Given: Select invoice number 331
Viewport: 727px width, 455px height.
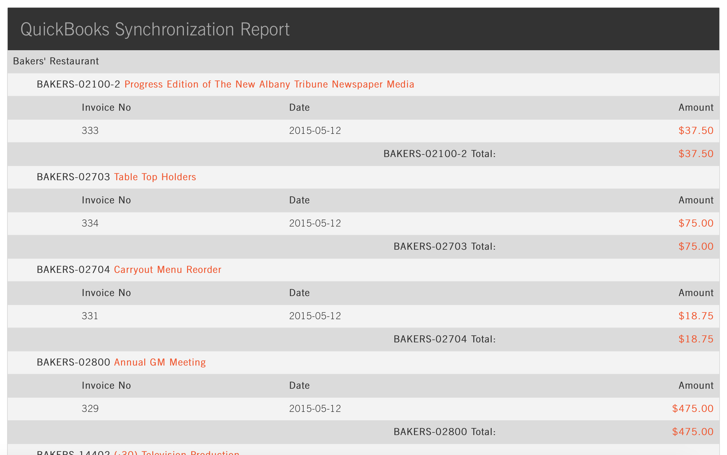Looking at the screenshot, I should click(90, 316).
